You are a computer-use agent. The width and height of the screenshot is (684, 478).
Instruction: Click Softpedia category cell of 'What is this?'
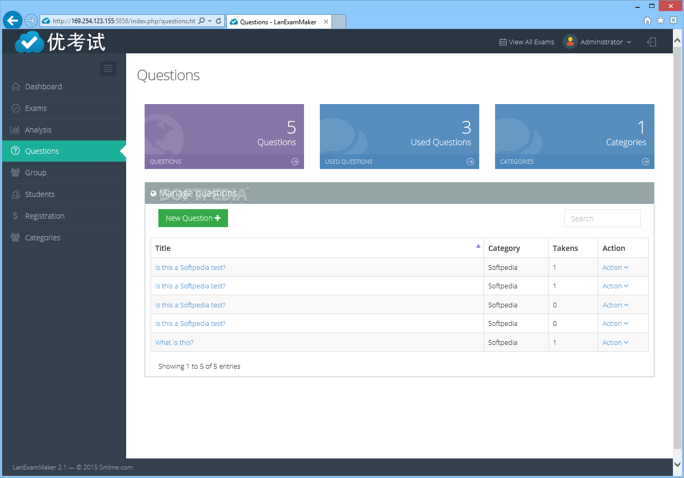[x=516, y=342]
